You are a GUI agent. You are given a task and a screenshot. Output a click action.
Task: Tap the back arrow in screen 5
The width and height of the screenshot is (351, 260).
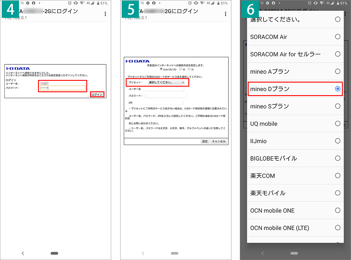point(143,253)
